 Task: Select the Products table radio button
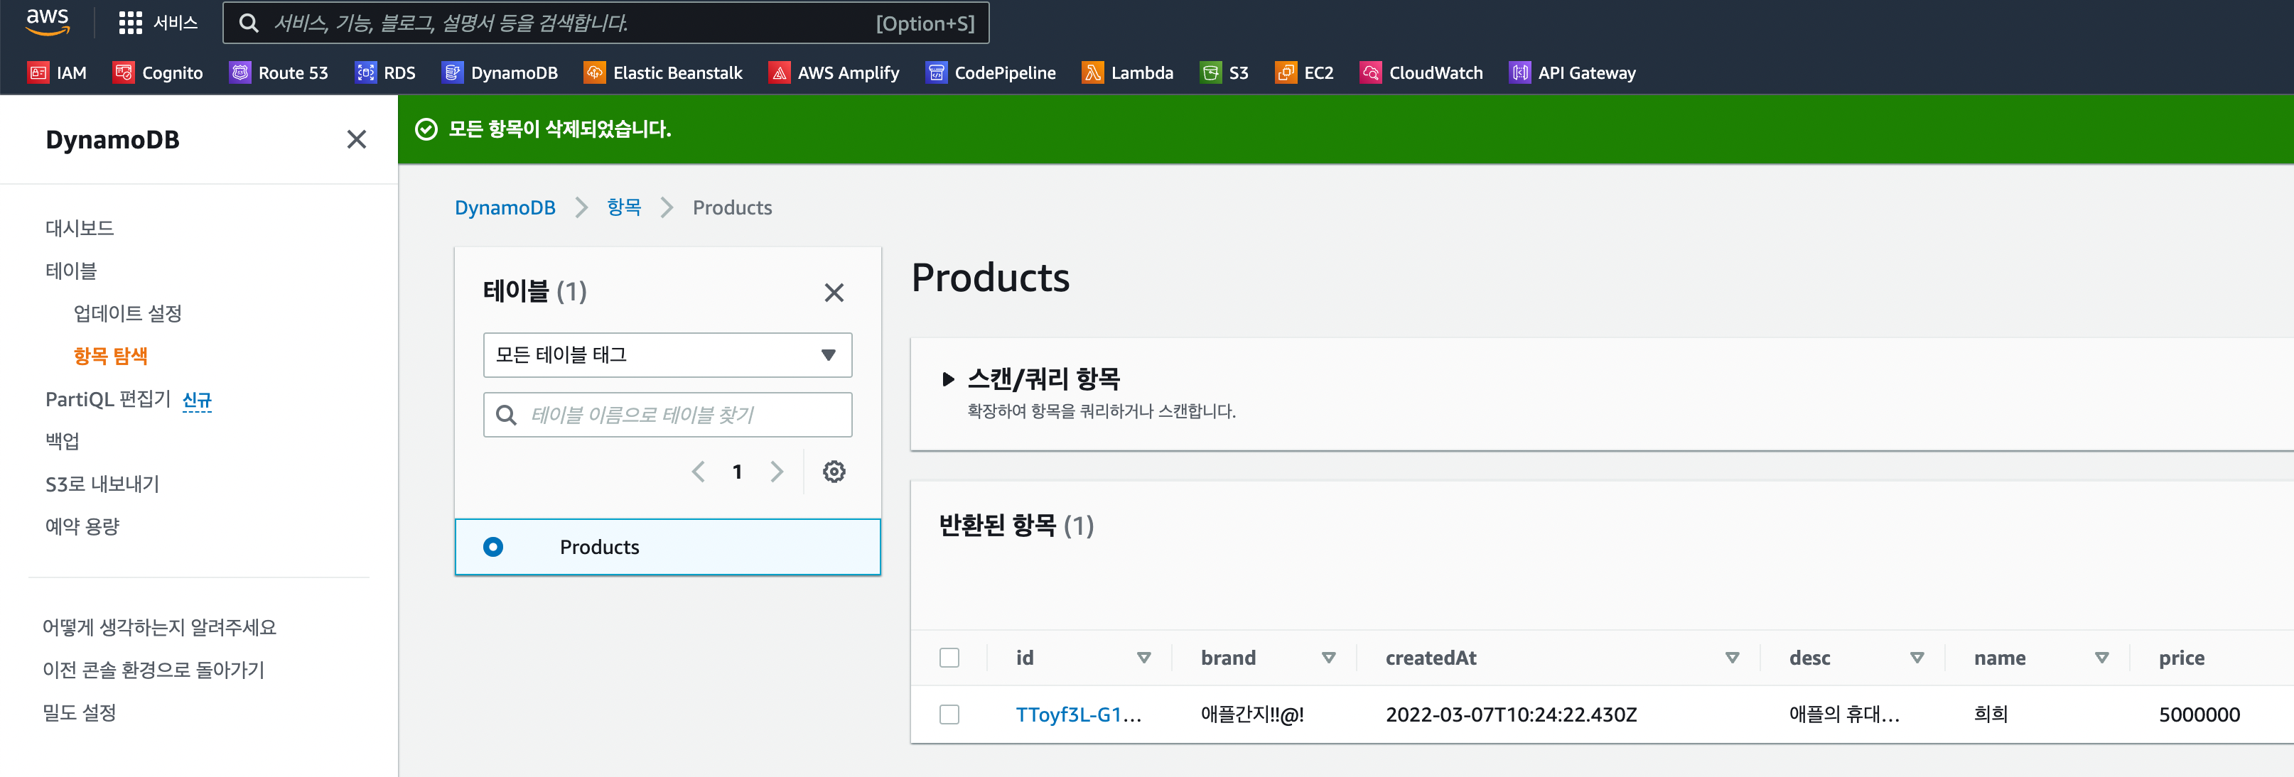point(493,546)
